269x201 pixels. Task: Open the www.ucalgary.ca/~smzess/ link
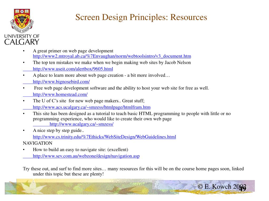81,124
